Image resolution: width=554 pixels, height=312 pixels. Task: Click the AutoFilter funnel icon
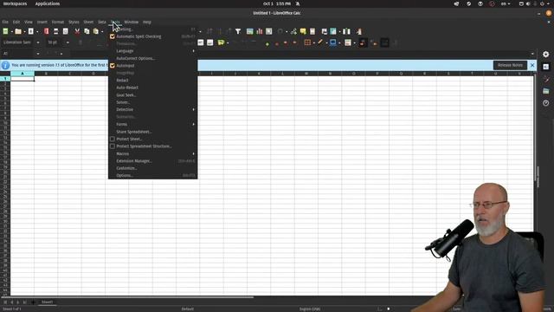tap(238, 31)
